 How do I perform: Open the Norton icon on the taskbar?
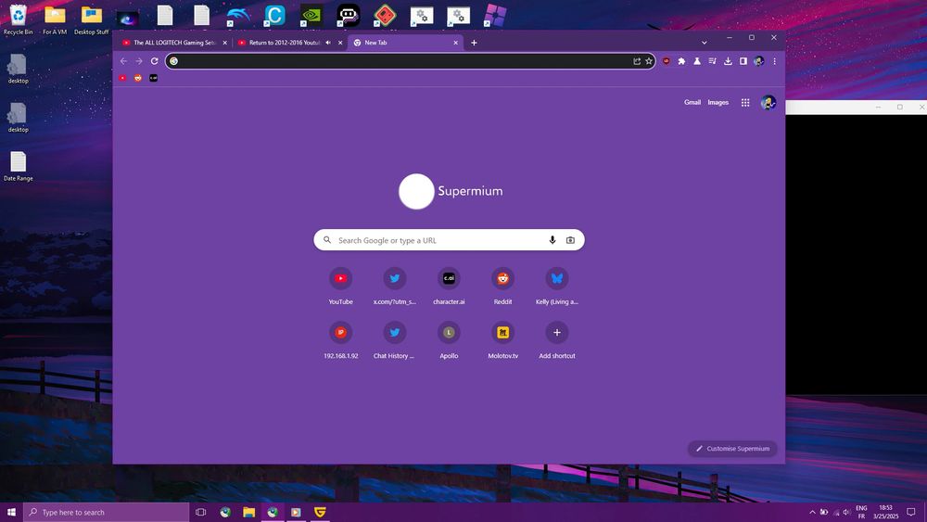click(x=320, y=512)
